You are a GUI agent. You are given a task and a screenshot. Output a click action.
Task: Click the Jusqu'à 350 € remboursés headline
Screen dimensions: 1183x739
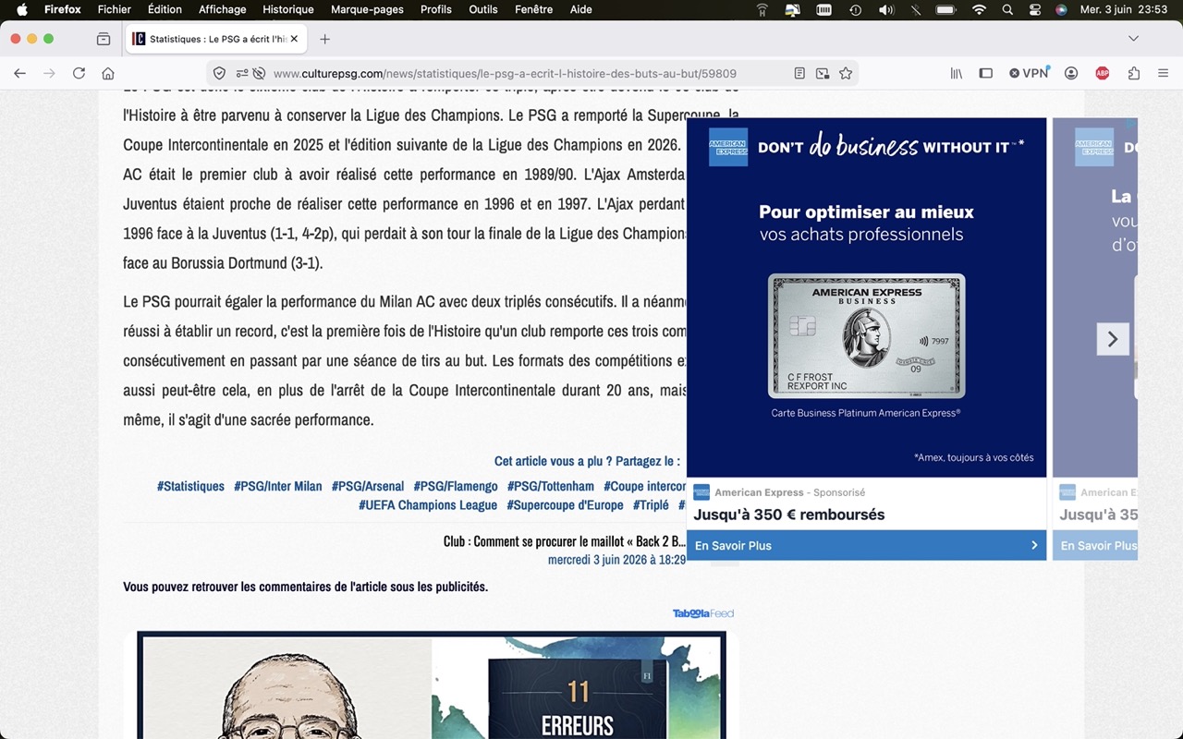789,515
